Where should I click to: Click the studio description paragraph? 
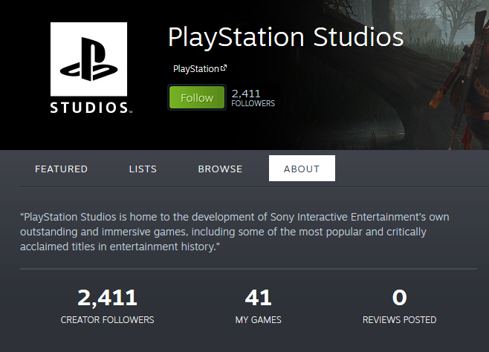235,232
